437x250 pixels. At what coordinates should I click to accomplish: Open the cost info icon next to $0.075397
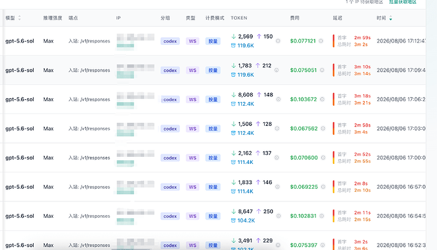tap(322, 246)
